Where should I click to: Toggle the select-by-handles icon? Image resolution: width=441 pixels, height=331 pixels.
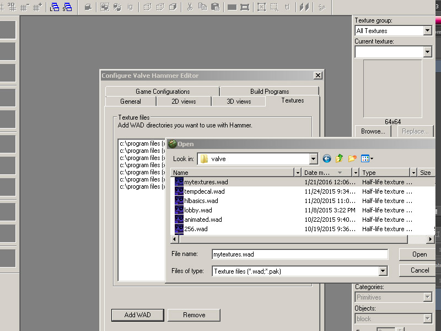261,7
